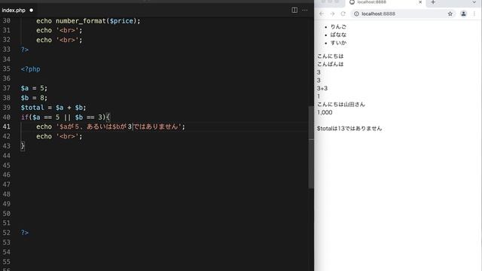
Task: Click the '$a = 5;' code line
Action: coord(34,88)
